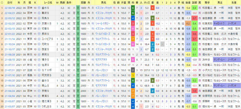Select jockey cell 菅原明良
This screenshot has height=109, width=241.
pyautogui.click(x=207, y=96)
